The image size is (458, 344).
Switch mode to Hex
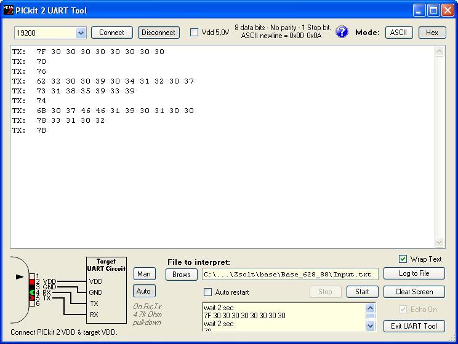[x=432, y=33]
